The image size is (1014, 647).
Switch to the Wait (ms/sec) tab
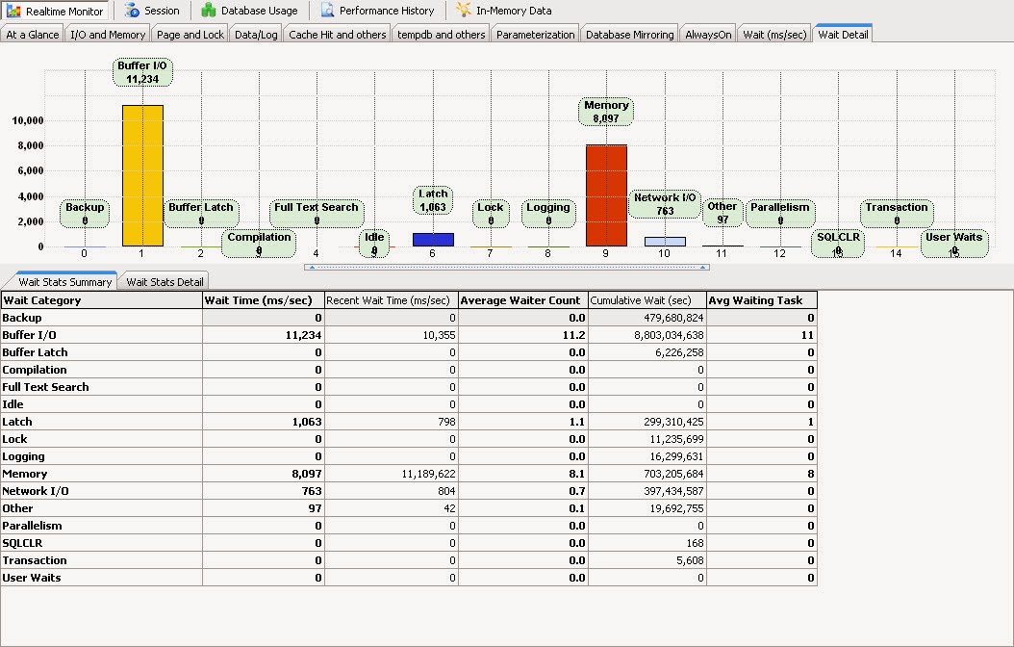[773, 33]
